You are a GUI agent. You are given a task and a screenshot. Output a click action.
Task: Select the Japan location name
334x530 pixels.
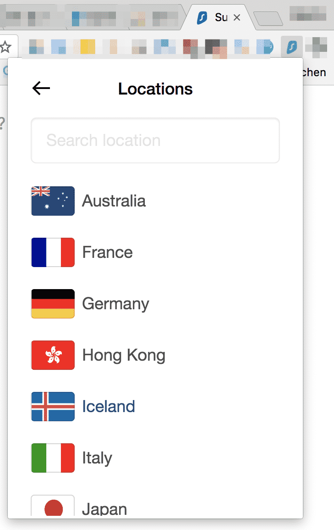click(x=104, y=509)
